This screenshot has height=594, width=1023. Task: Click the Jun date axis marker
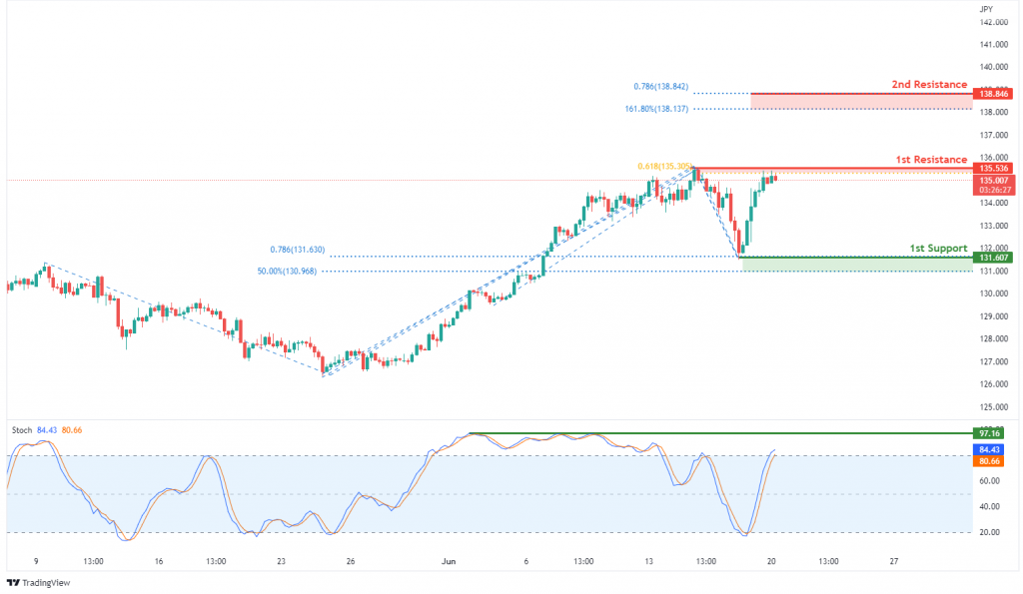(x=449, y=561)
